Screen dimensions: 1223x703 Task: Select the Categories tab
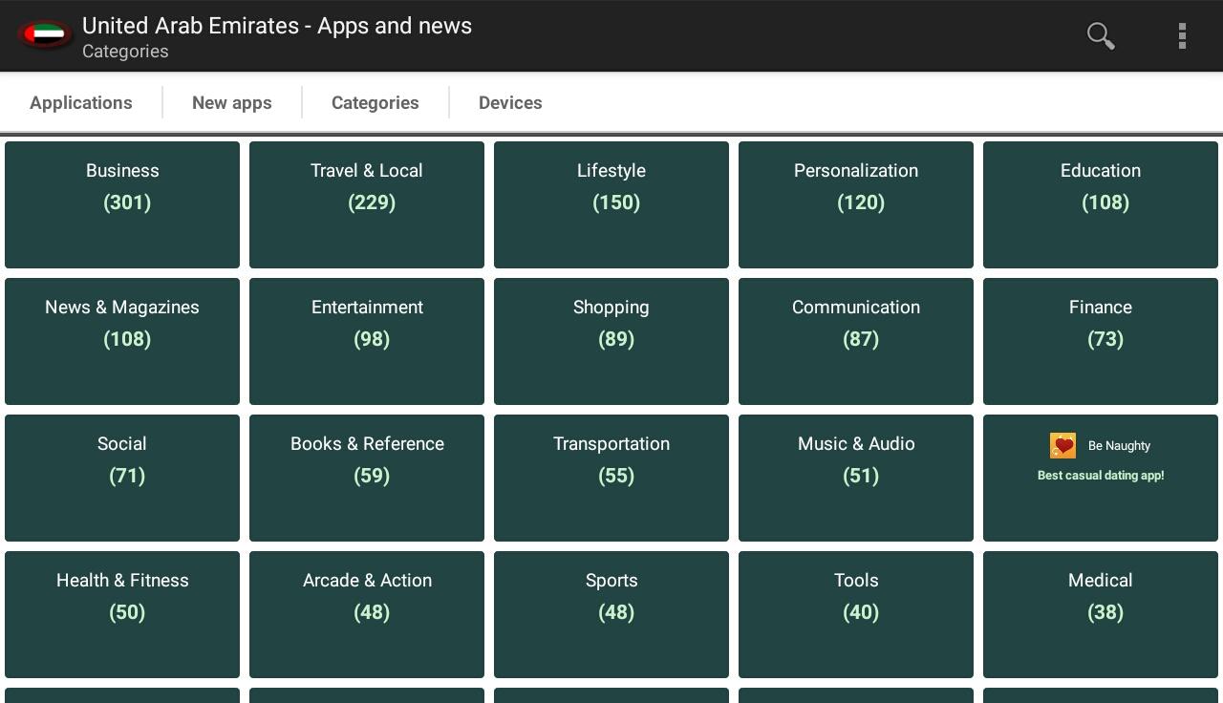375,103
